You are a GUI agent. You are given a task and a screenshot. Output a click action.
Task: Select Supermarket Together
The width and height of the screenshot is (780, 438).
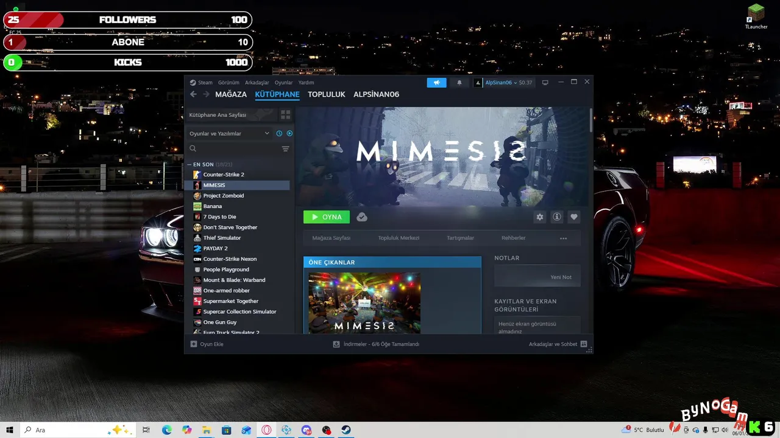(x=238, y=301)
